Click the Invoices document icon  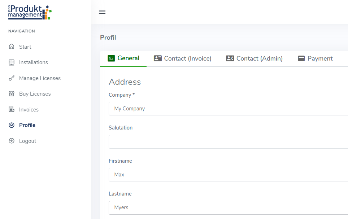pyautogui.click(x=12, y=110)
